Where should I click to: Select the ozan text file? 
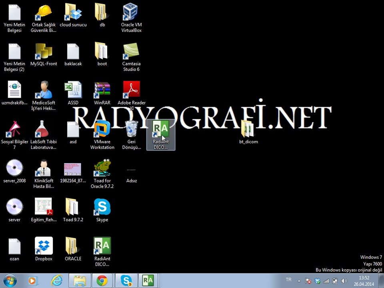[x=14, y=249]
